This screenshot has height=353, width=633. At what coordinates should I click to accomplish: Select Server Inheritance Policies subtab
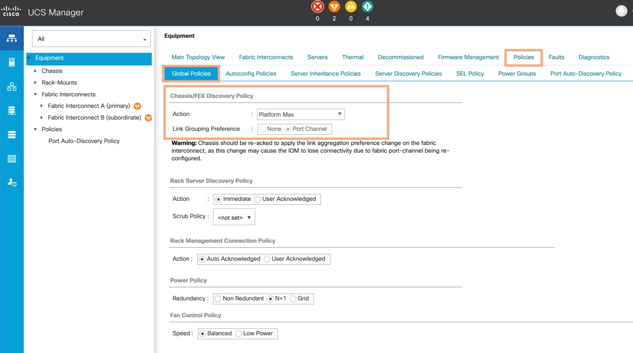[325, 73]
